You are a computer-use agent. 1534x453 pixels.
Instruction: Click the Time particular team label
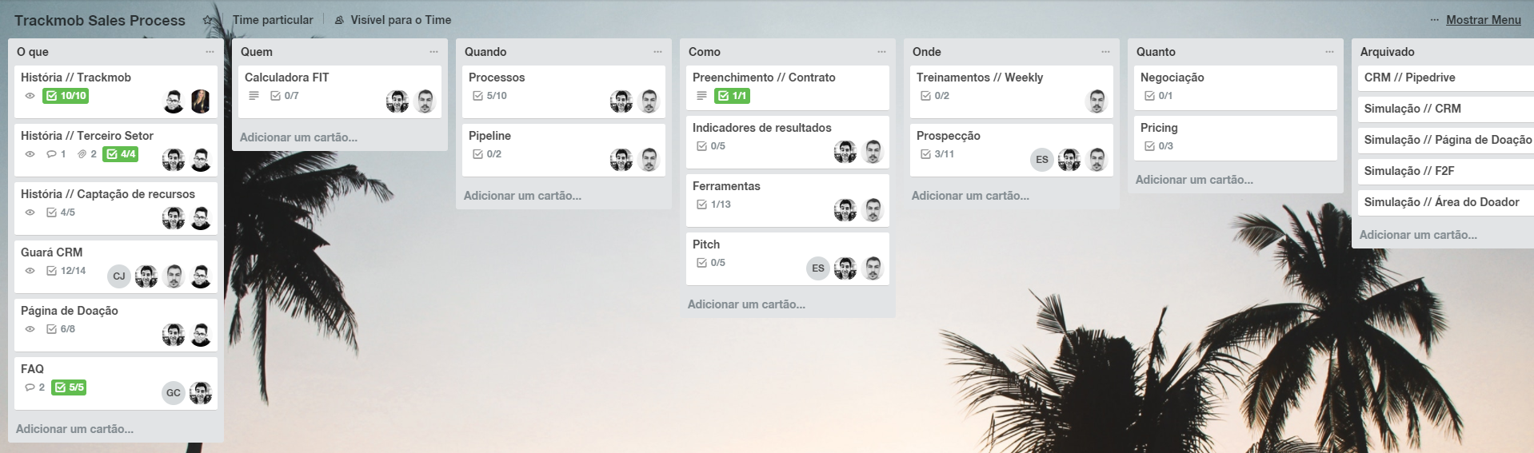coord(273,20)
